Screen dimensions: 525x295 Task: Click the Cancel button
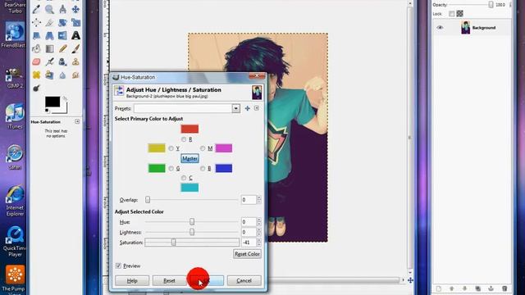tap(244, 280)
